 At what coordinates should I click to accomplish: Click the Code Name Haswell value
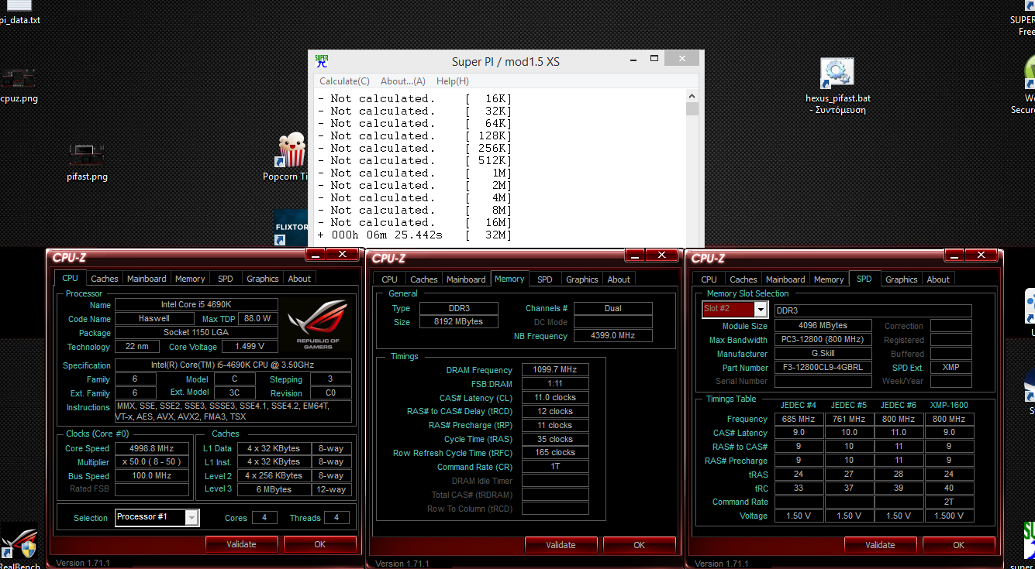pos(154,319)
